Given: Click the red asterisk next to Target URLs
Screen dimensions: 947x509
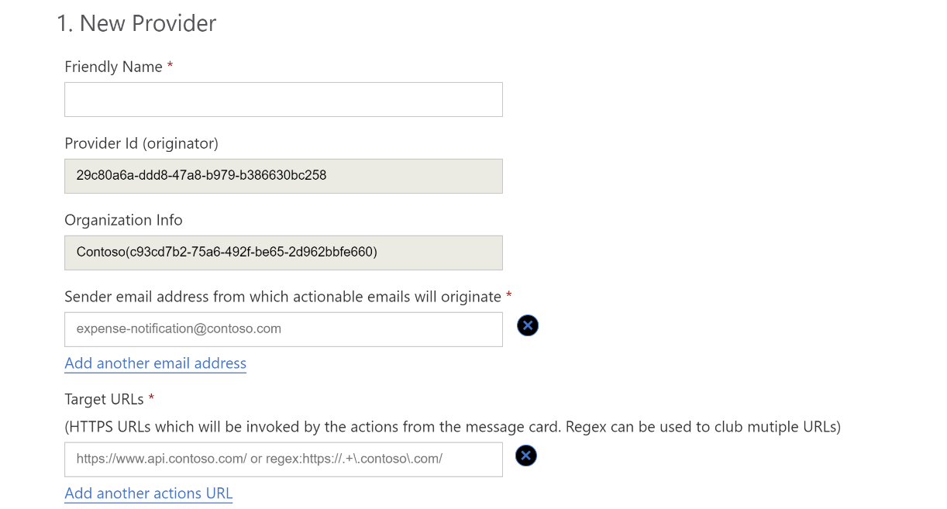Looking at the screenshot, I should click(152, 398).
